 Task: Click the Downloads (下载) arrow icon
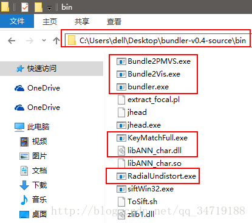(24, 185)
